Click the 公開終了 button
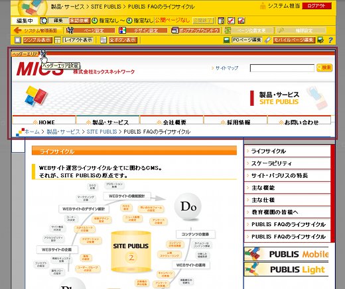 203,21
